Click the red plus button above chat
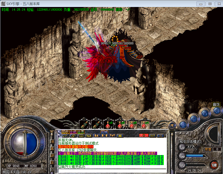This screenshot has height=174, width=223. [144, 135]
